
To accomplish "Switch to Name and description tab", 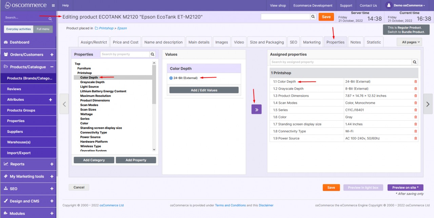I will pyautogui.click(x=163, y=42).
